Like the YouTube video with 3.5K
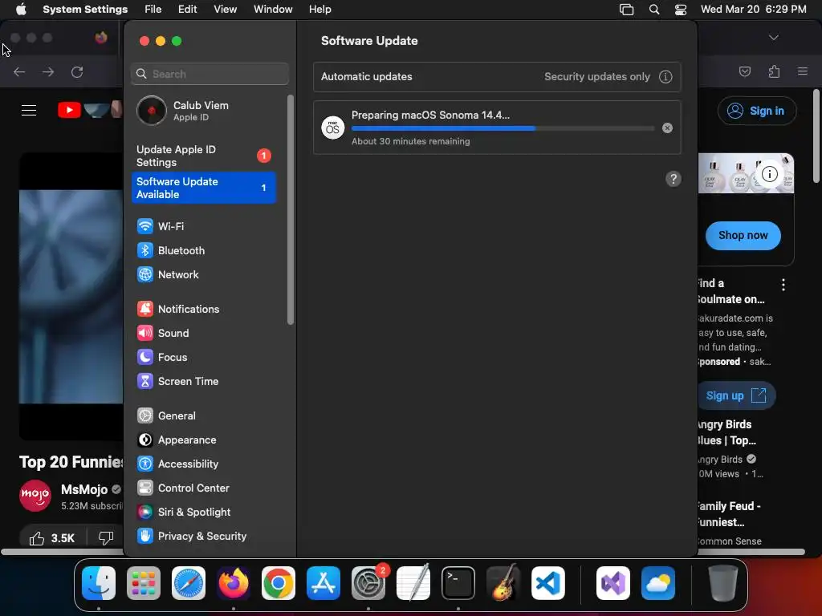Screen dimensions: 822x616 52,538
